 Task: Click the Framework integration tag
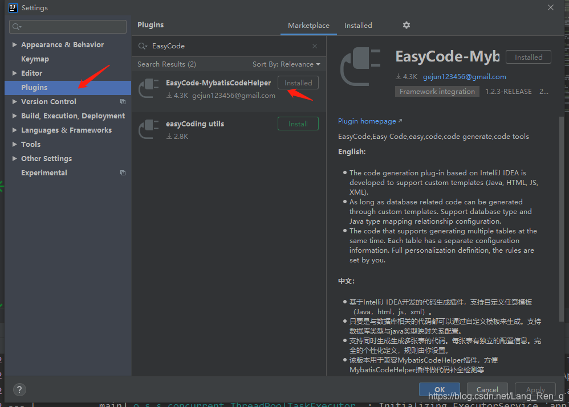437,91
